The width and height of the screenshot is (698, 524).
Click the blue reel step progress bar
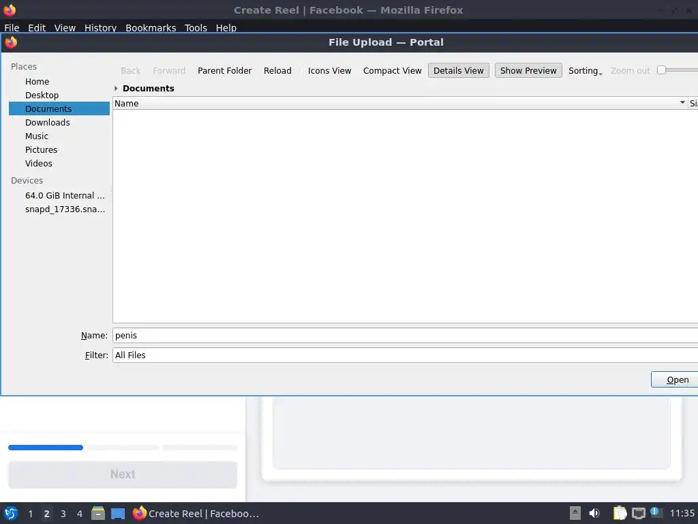point(46,448)
